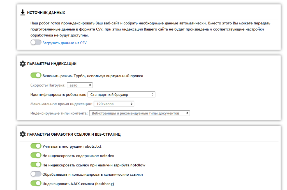This screenshot has width=287, height=190.
Task: Click the nofollow attribute label text
Action: point(94,165)
